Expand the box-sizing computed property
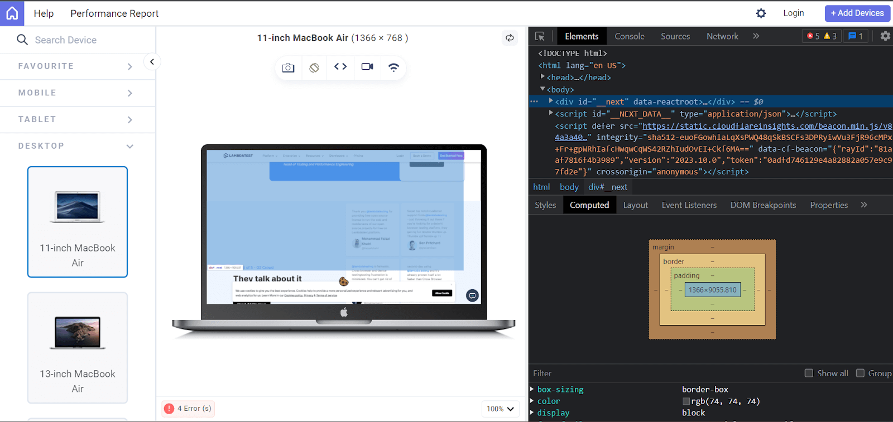This screenshot has width=893, height=422. click(x=532, y=389)
